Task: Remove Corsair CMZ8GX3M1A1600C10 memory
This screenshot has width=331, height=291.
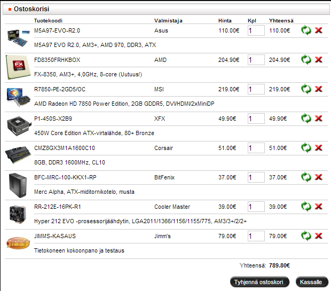Action: [x=318, y=148]
